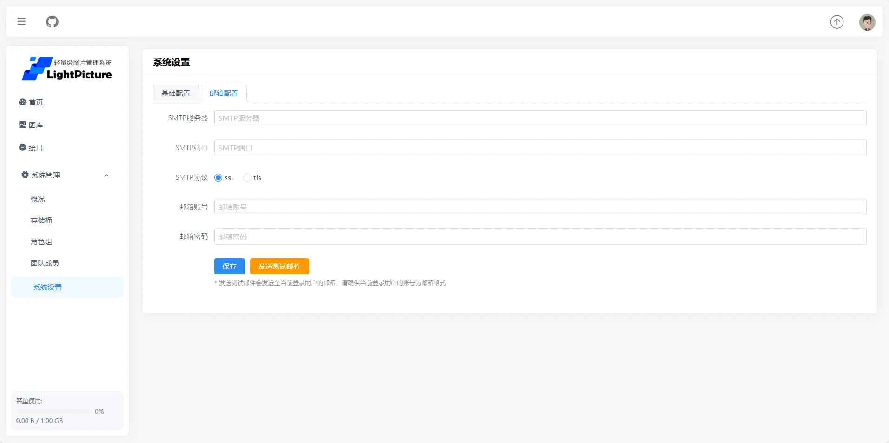Collapse the 系统管理 sidebar section

pyautogui.click(x=106, y=176)
